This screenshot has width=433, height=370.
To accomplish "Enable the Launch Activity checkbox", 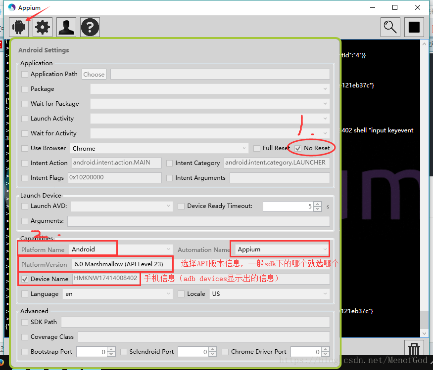I will coord(25,119).
